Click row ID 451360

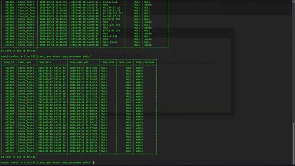10,13
